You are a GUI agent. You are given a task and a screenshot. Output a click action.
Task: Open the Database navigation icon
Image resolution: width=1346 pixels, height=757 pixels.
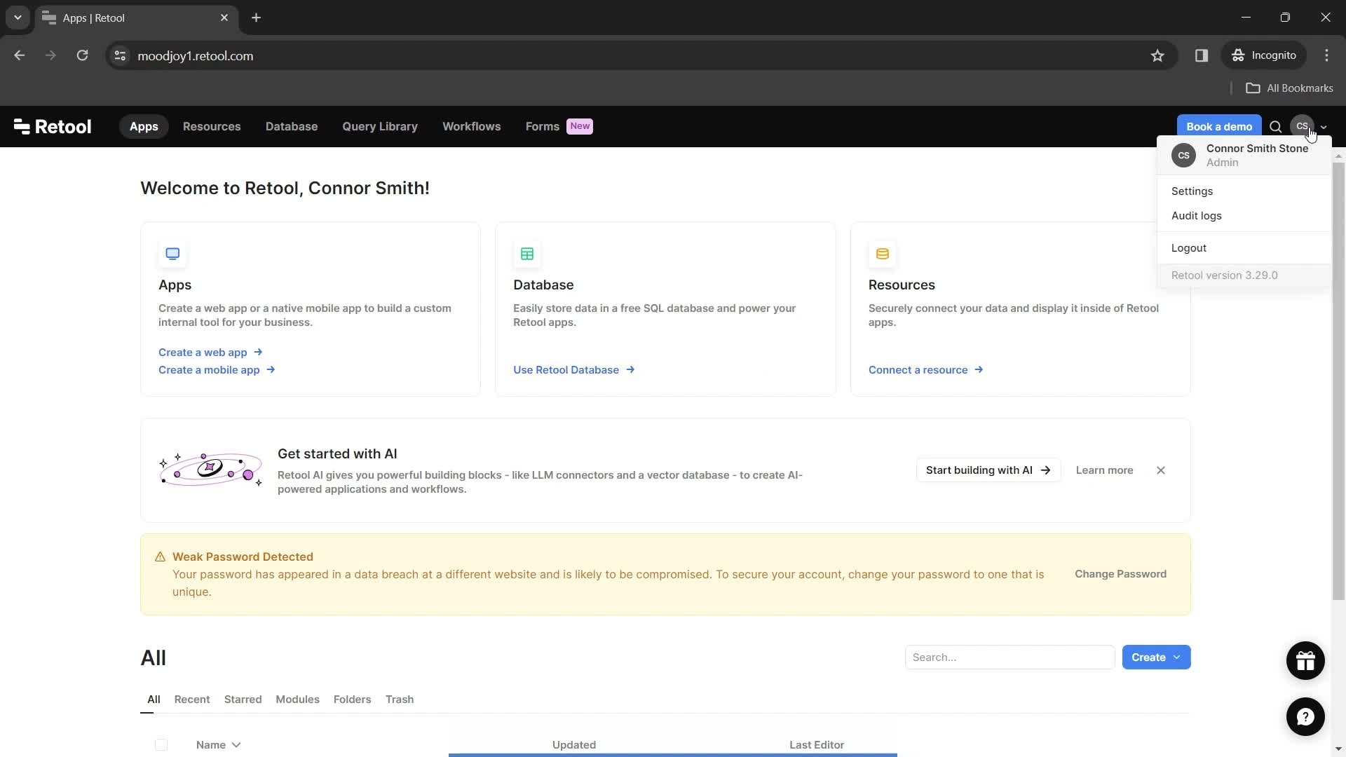(x=291, y=125)
